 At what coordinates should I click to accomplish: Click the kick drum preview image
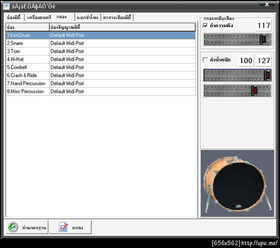pos(238,183)
